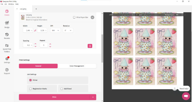
Task: Open the Support help icon
Action: pyautogui.click(x=7, y=70)
